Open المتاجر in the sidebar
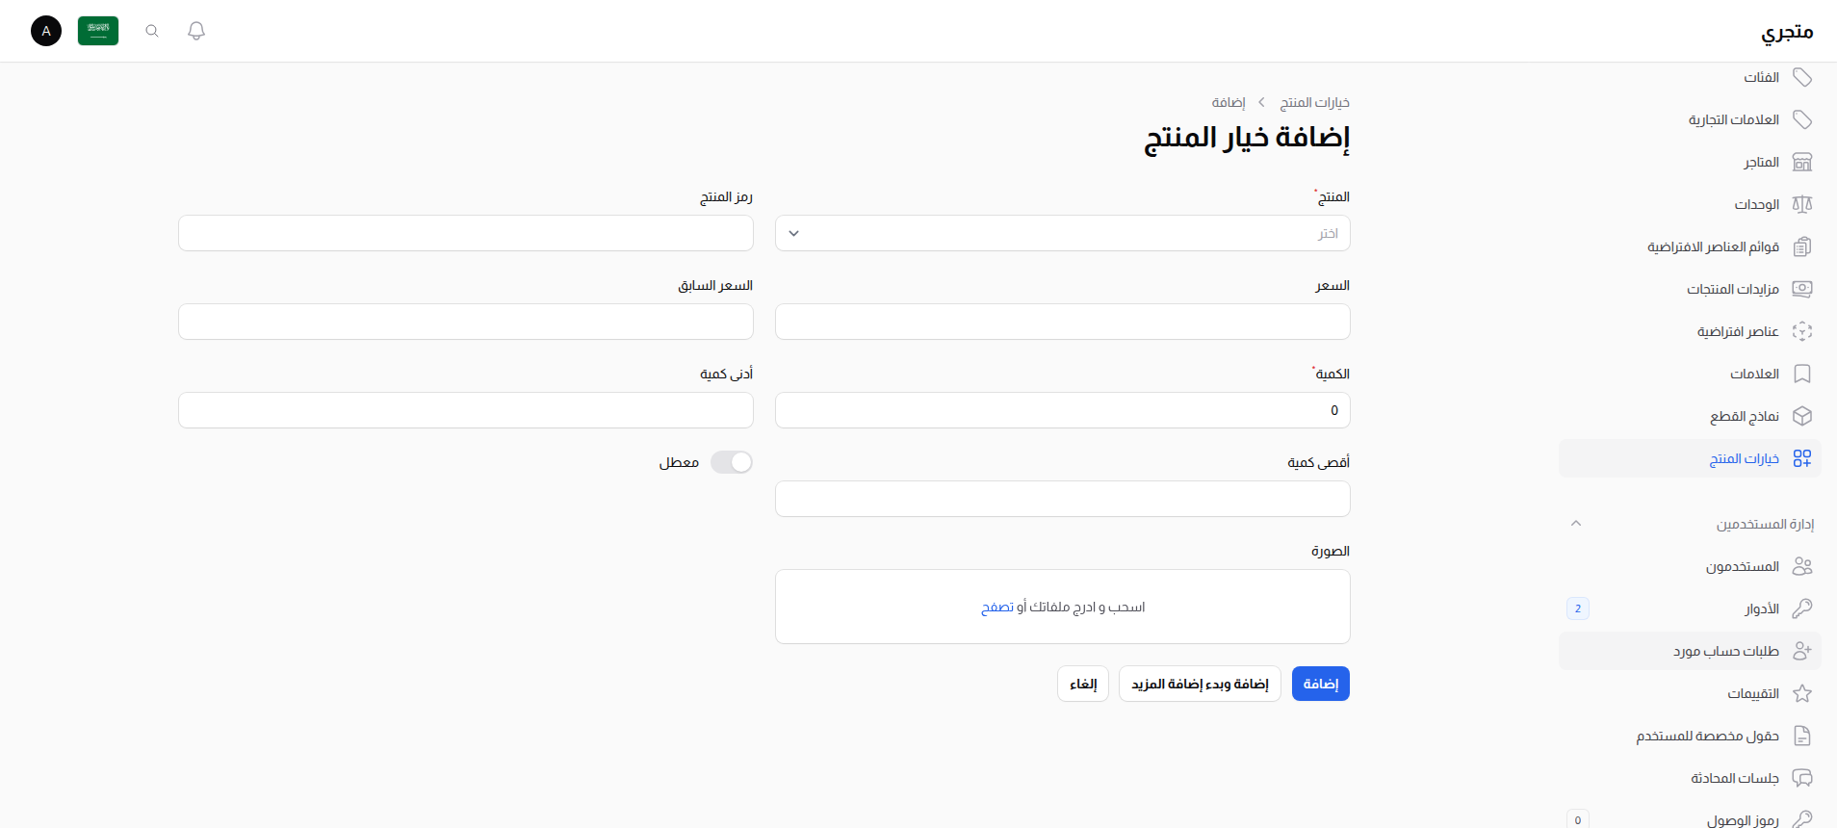Screen dimensions: 1837x828 [x=1690, y=162]
